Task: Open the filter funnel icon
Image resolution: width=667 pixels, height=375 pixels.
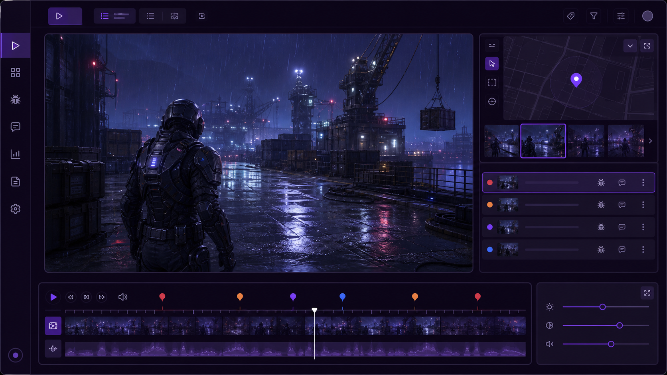Action: (x=594, y=16)
